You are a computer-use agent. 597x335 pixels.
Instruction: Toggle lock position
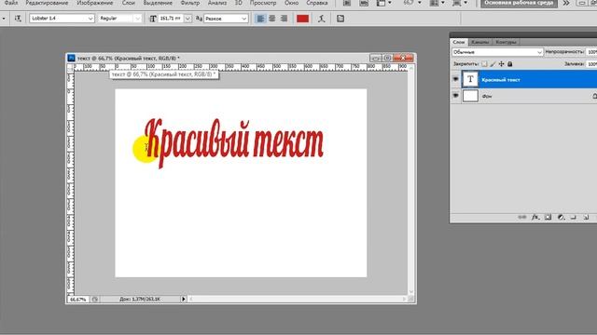click(502, 64)
